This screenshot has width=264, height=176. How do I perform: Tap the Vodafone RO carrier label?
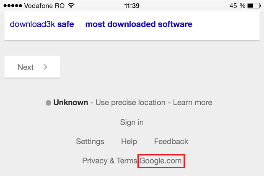tap(43, 6)
